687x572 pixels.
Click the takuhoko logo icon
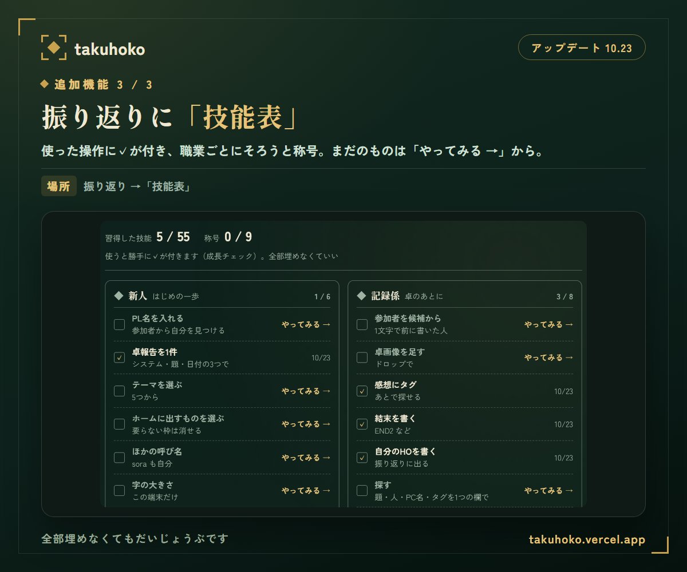point(53,47)
